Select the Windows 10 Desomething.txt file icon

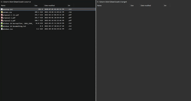[x=2, y=26]
